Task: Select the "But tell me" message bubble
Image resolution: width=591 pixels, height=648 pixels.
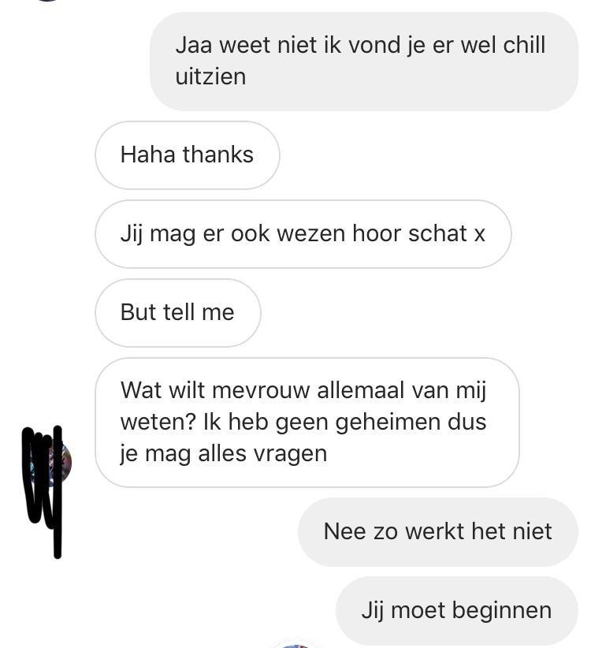Action: coord(178,312)
